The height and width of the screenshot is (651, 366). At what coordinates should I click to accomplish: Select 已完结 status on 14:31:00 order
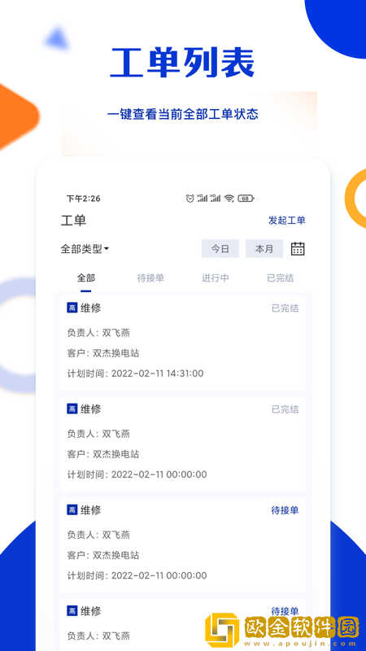pos(285,308)
